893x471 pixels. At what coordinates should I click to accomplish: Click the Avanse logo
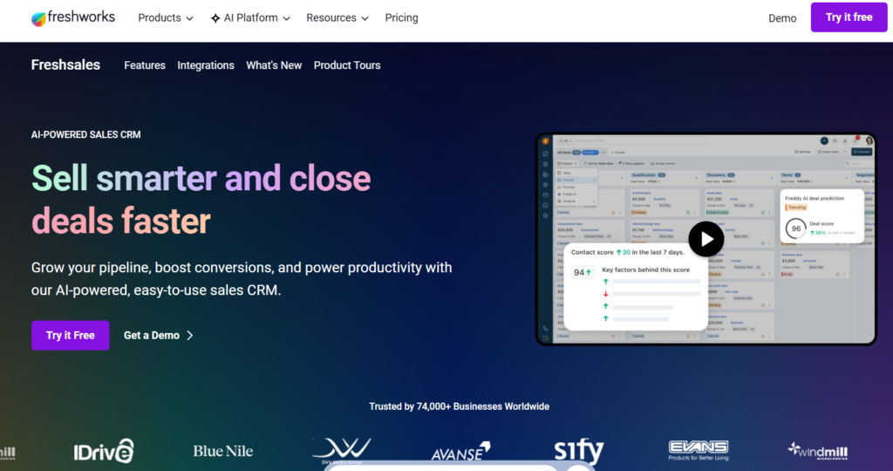click(460, 451)
